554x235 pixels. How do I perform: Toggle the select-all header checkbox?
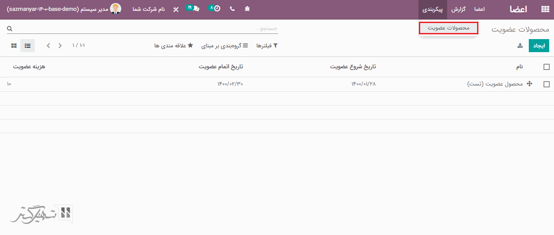547,67
